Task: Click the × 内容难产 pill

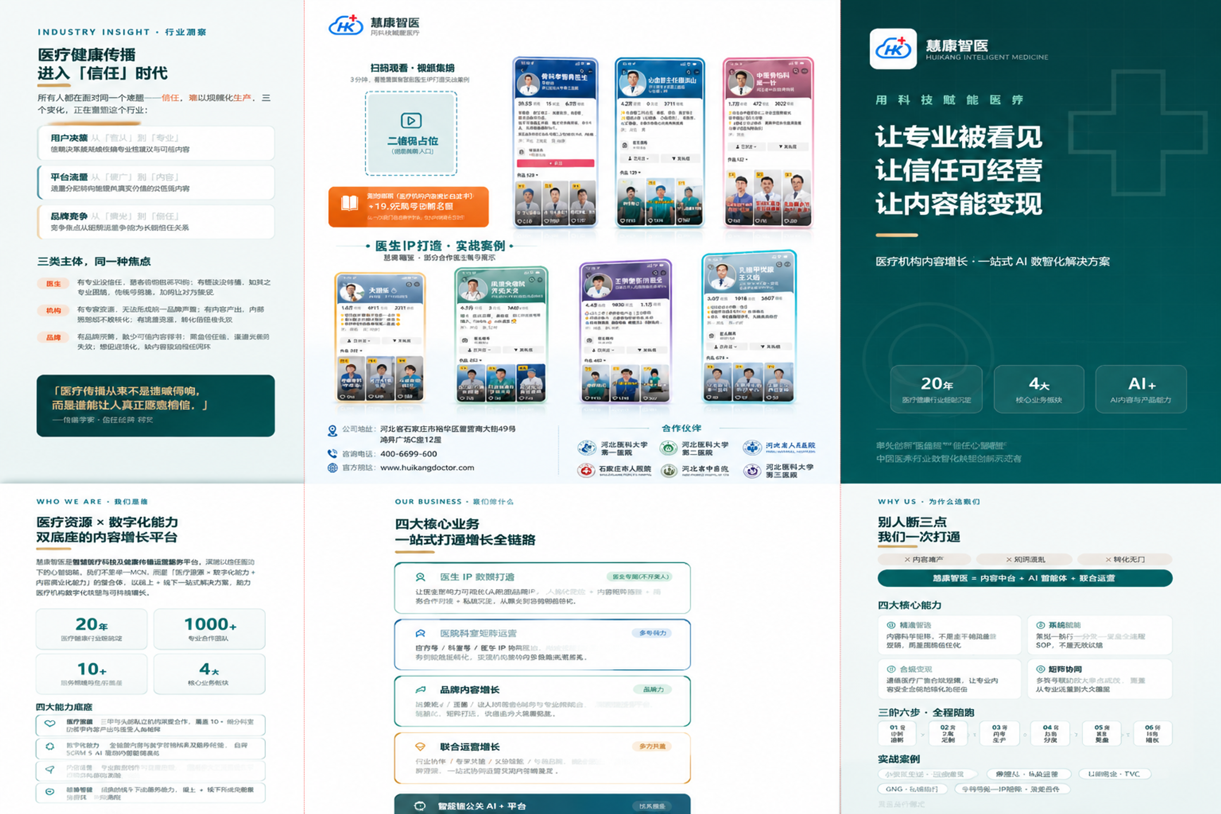Action: (x=924, y=559)
